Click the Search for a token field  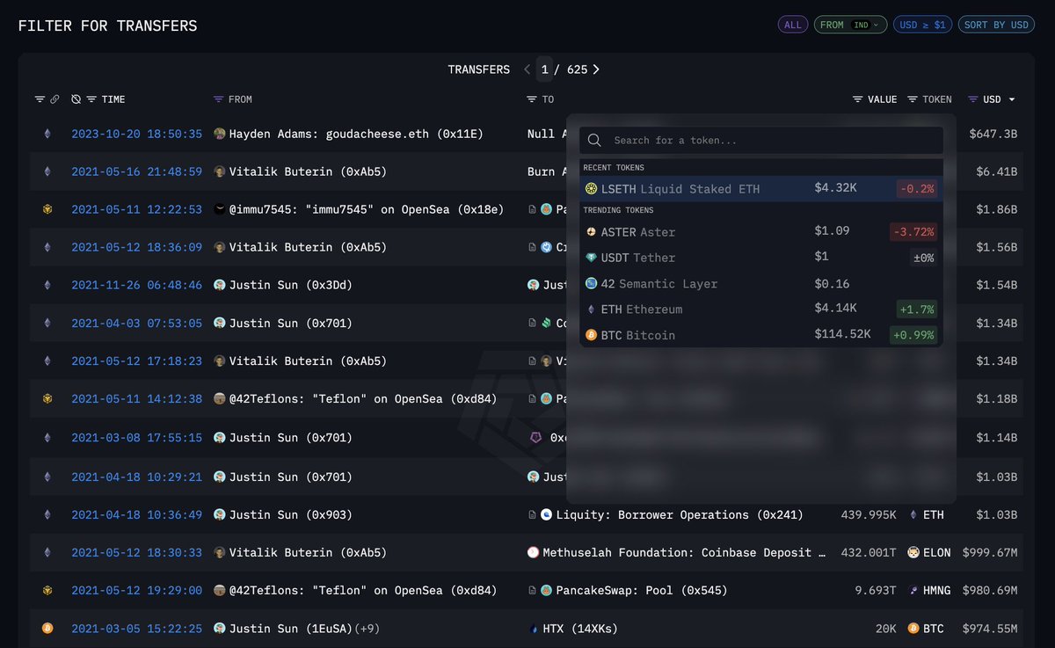coord(774,141)
